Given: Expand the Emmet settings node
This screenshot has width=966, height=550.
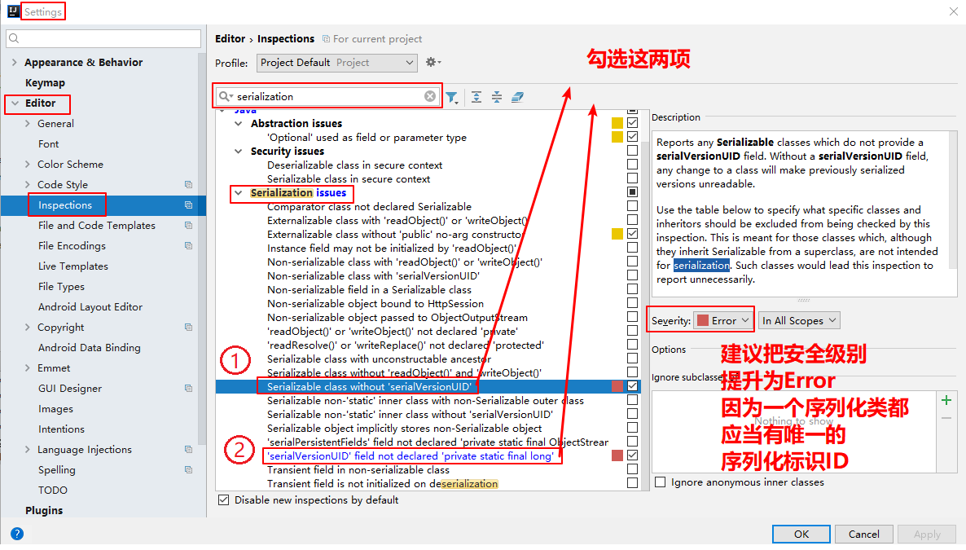Looking at the screenshot, I should [x=27, y=367].
